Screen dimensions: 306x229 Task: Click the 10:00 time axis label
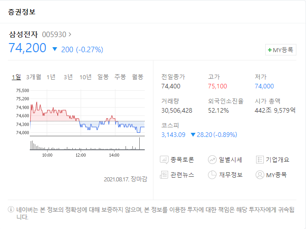click(x=47, y=155)
